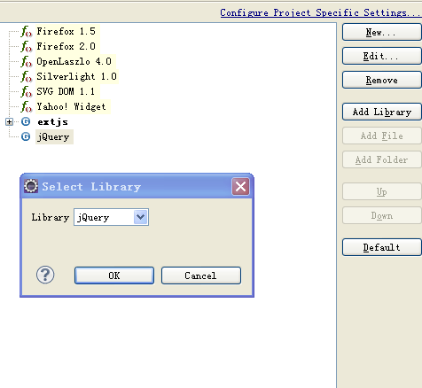The width and height of the screenshot is (422, 388).
Task: Open the Library dropdown arrow
Action: point(141,217)
